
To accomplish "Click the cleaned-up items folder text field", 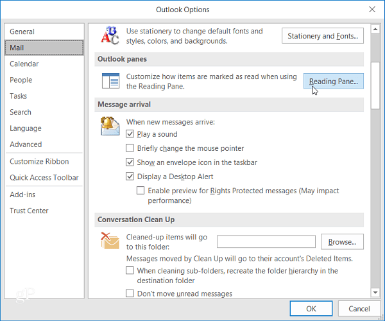I will (x=266, y=241).
